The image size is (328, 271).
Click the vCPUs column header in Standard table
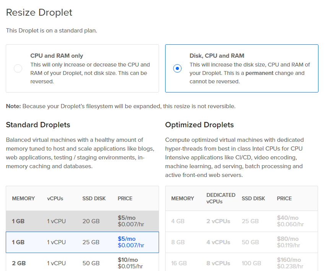[55, 198]
